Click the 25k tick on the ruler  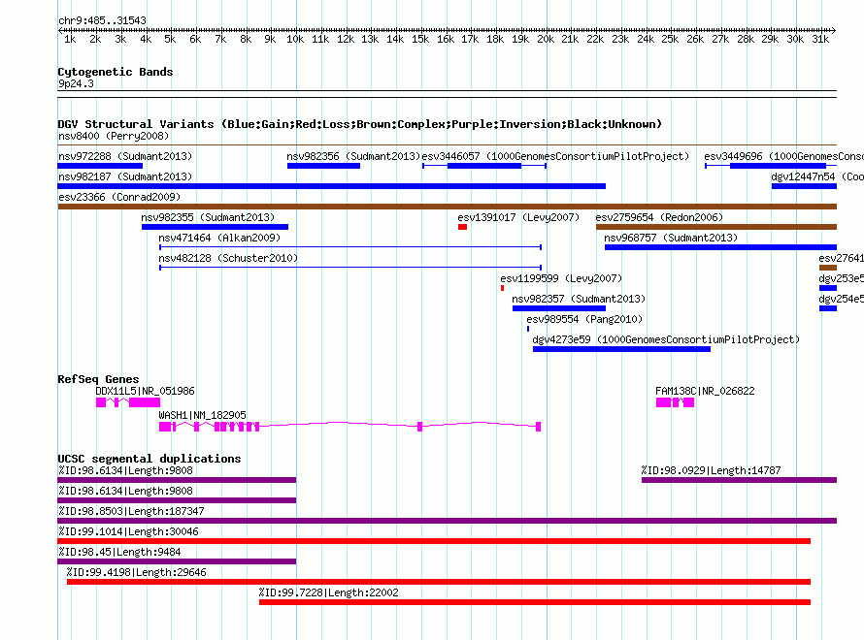point(670,39)
